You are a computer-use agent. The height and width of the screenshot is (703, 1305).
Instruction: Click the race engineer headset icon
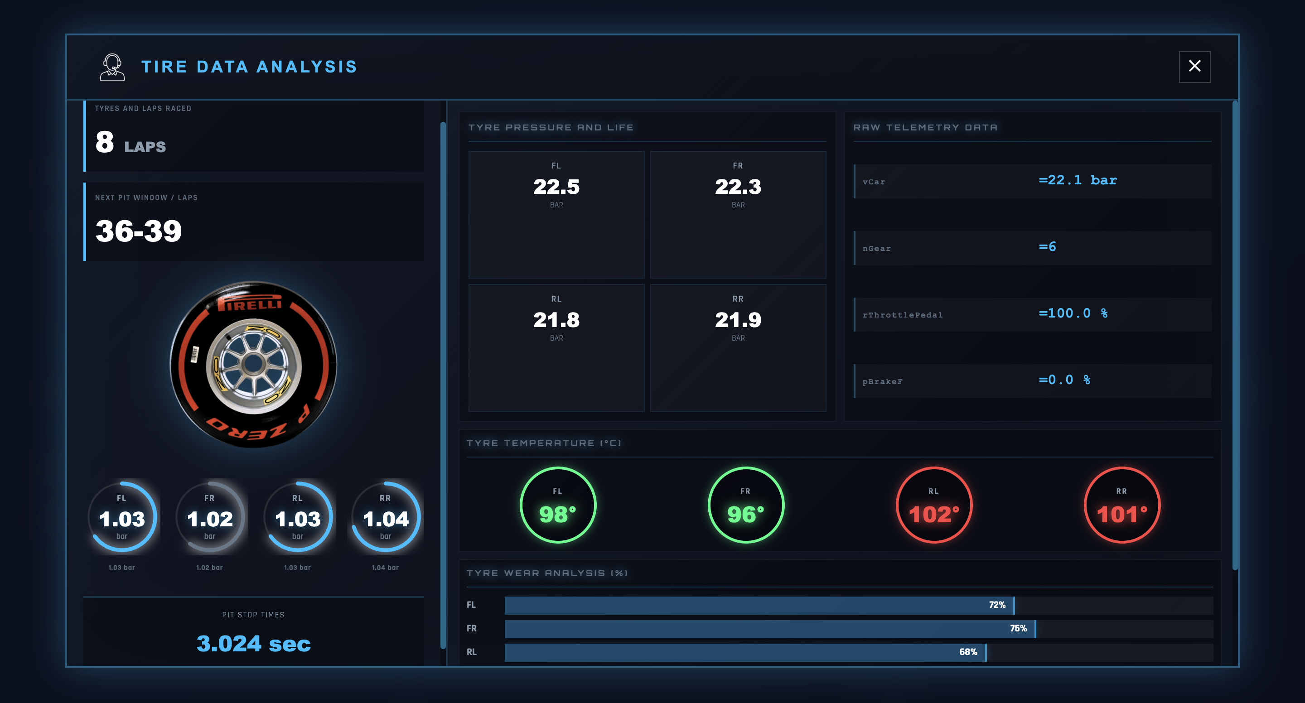pos(112,67)
